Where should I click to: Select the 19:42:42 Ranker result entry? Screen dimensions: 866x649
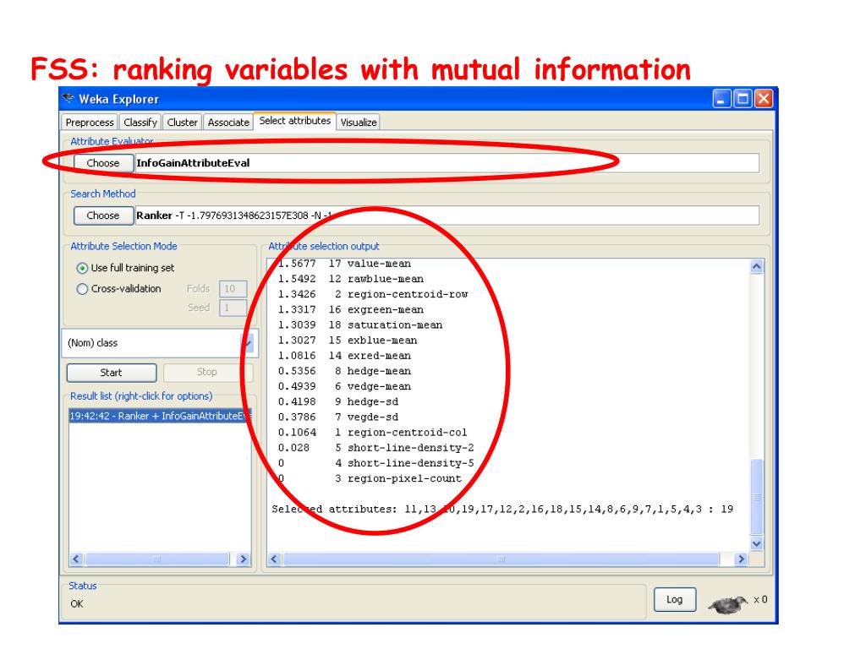click(x=160, y=416)
